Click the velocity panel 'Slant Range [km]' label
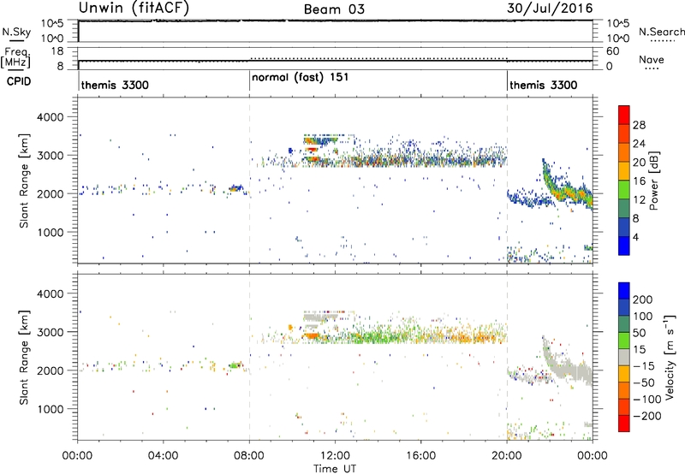The height and width of the screenshot is (474, 685). 24,357
